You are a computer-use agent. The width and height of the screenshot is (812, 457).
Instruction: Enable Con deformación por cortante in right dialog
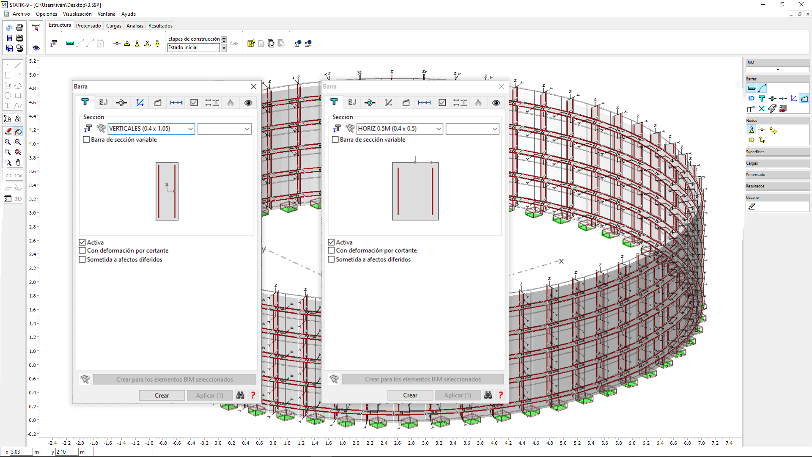click(x=332, y=251)
